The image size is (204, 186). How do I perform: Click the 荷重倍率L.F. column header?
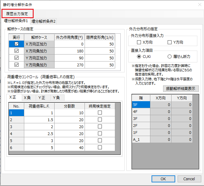click(39, 106)
